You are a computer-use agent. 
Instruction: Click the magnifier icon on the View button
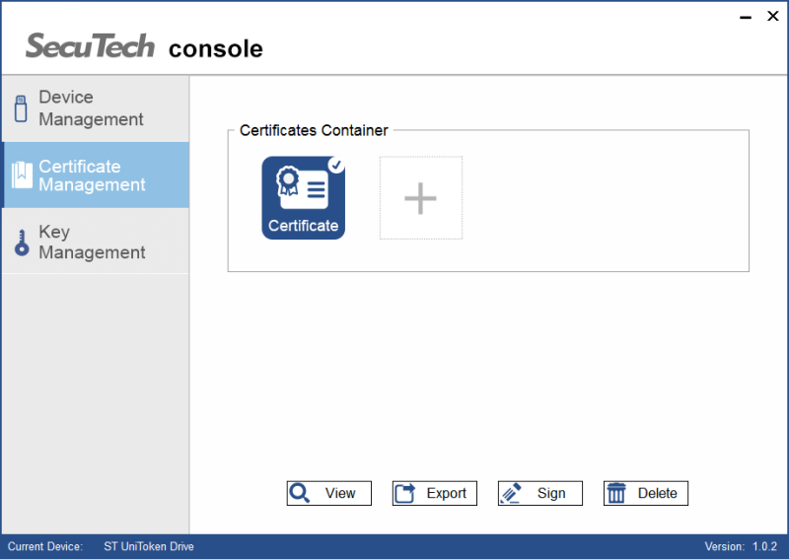click(x=300, y=493)
